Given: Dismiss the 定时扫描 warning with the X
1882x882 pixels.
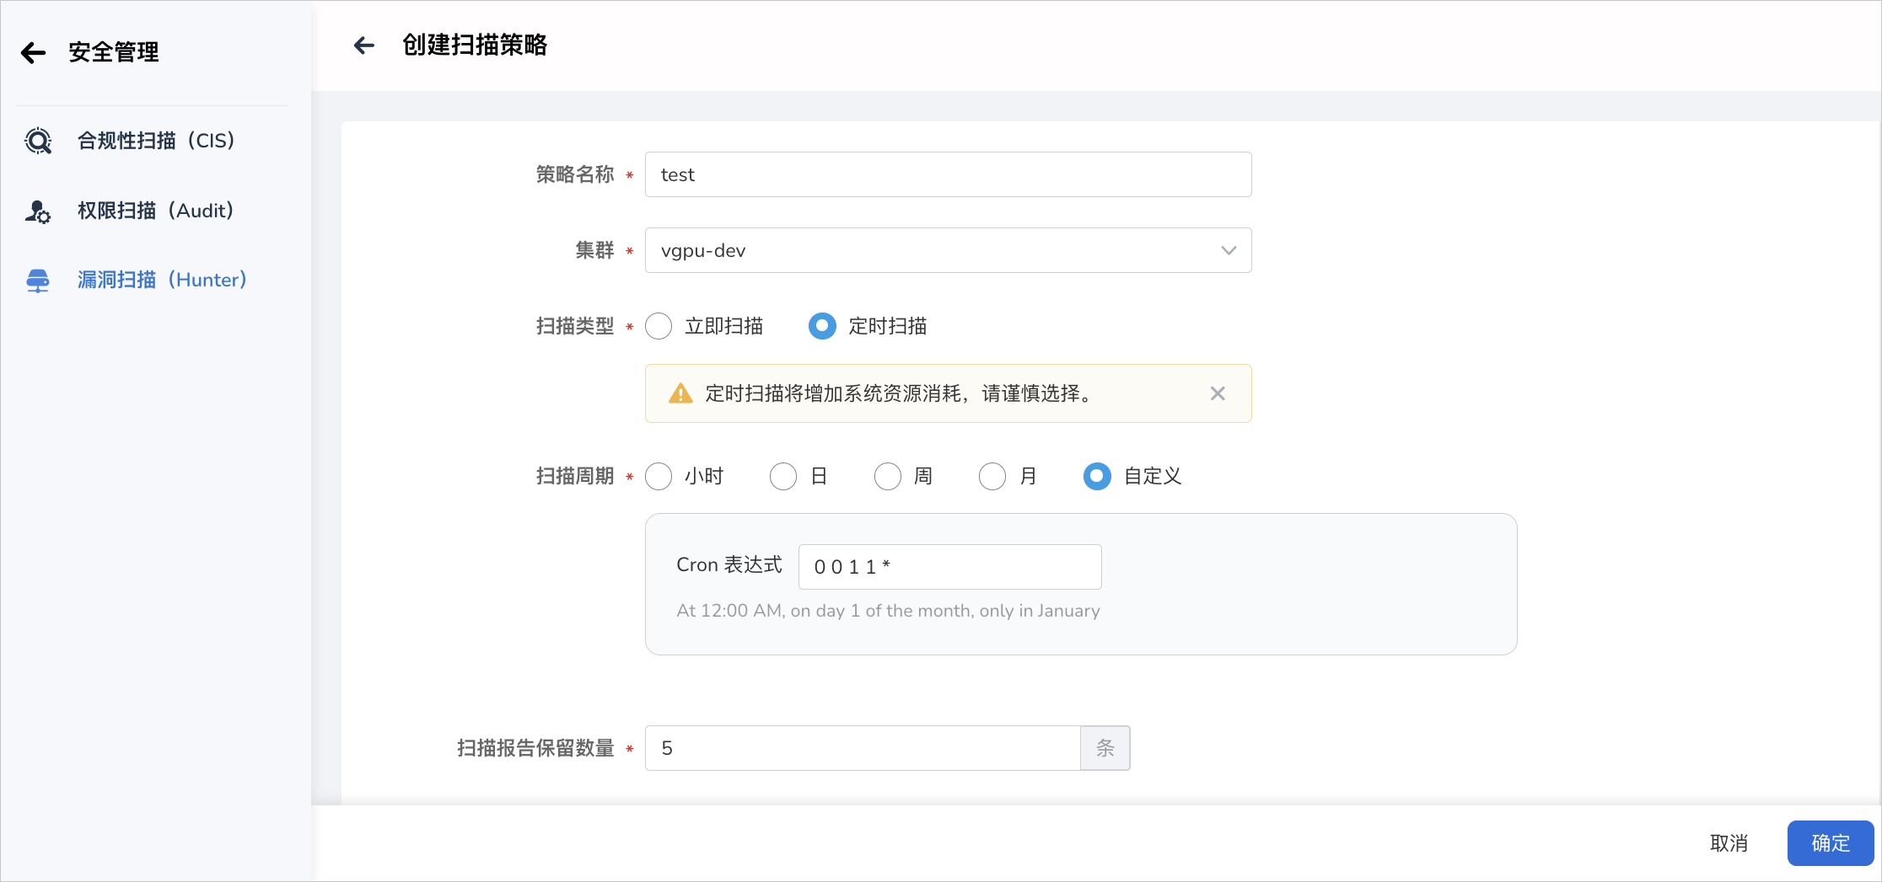Looking at the screenshot, I should click(1218, 393).
